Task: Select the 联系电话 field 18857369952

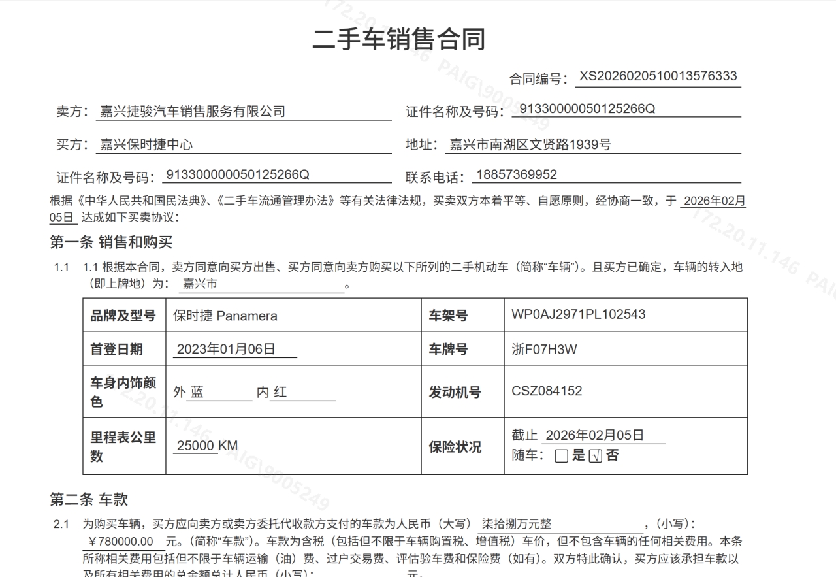Action: tap(606, 175)
